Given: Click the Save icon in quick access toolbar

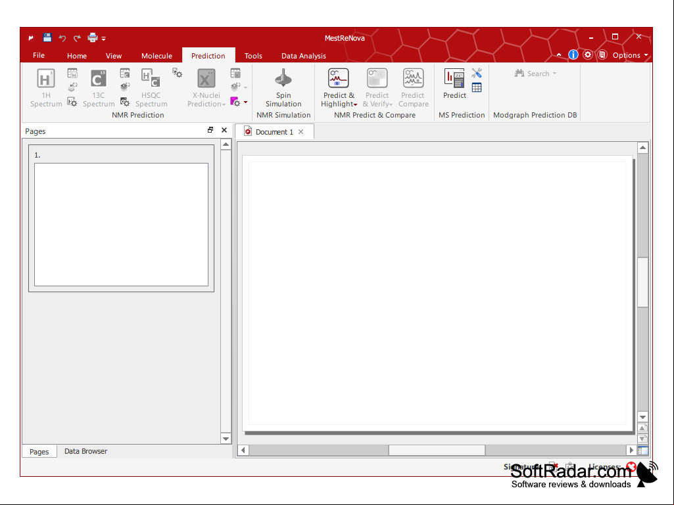Looking at the screenshot, I should (47, 38).
